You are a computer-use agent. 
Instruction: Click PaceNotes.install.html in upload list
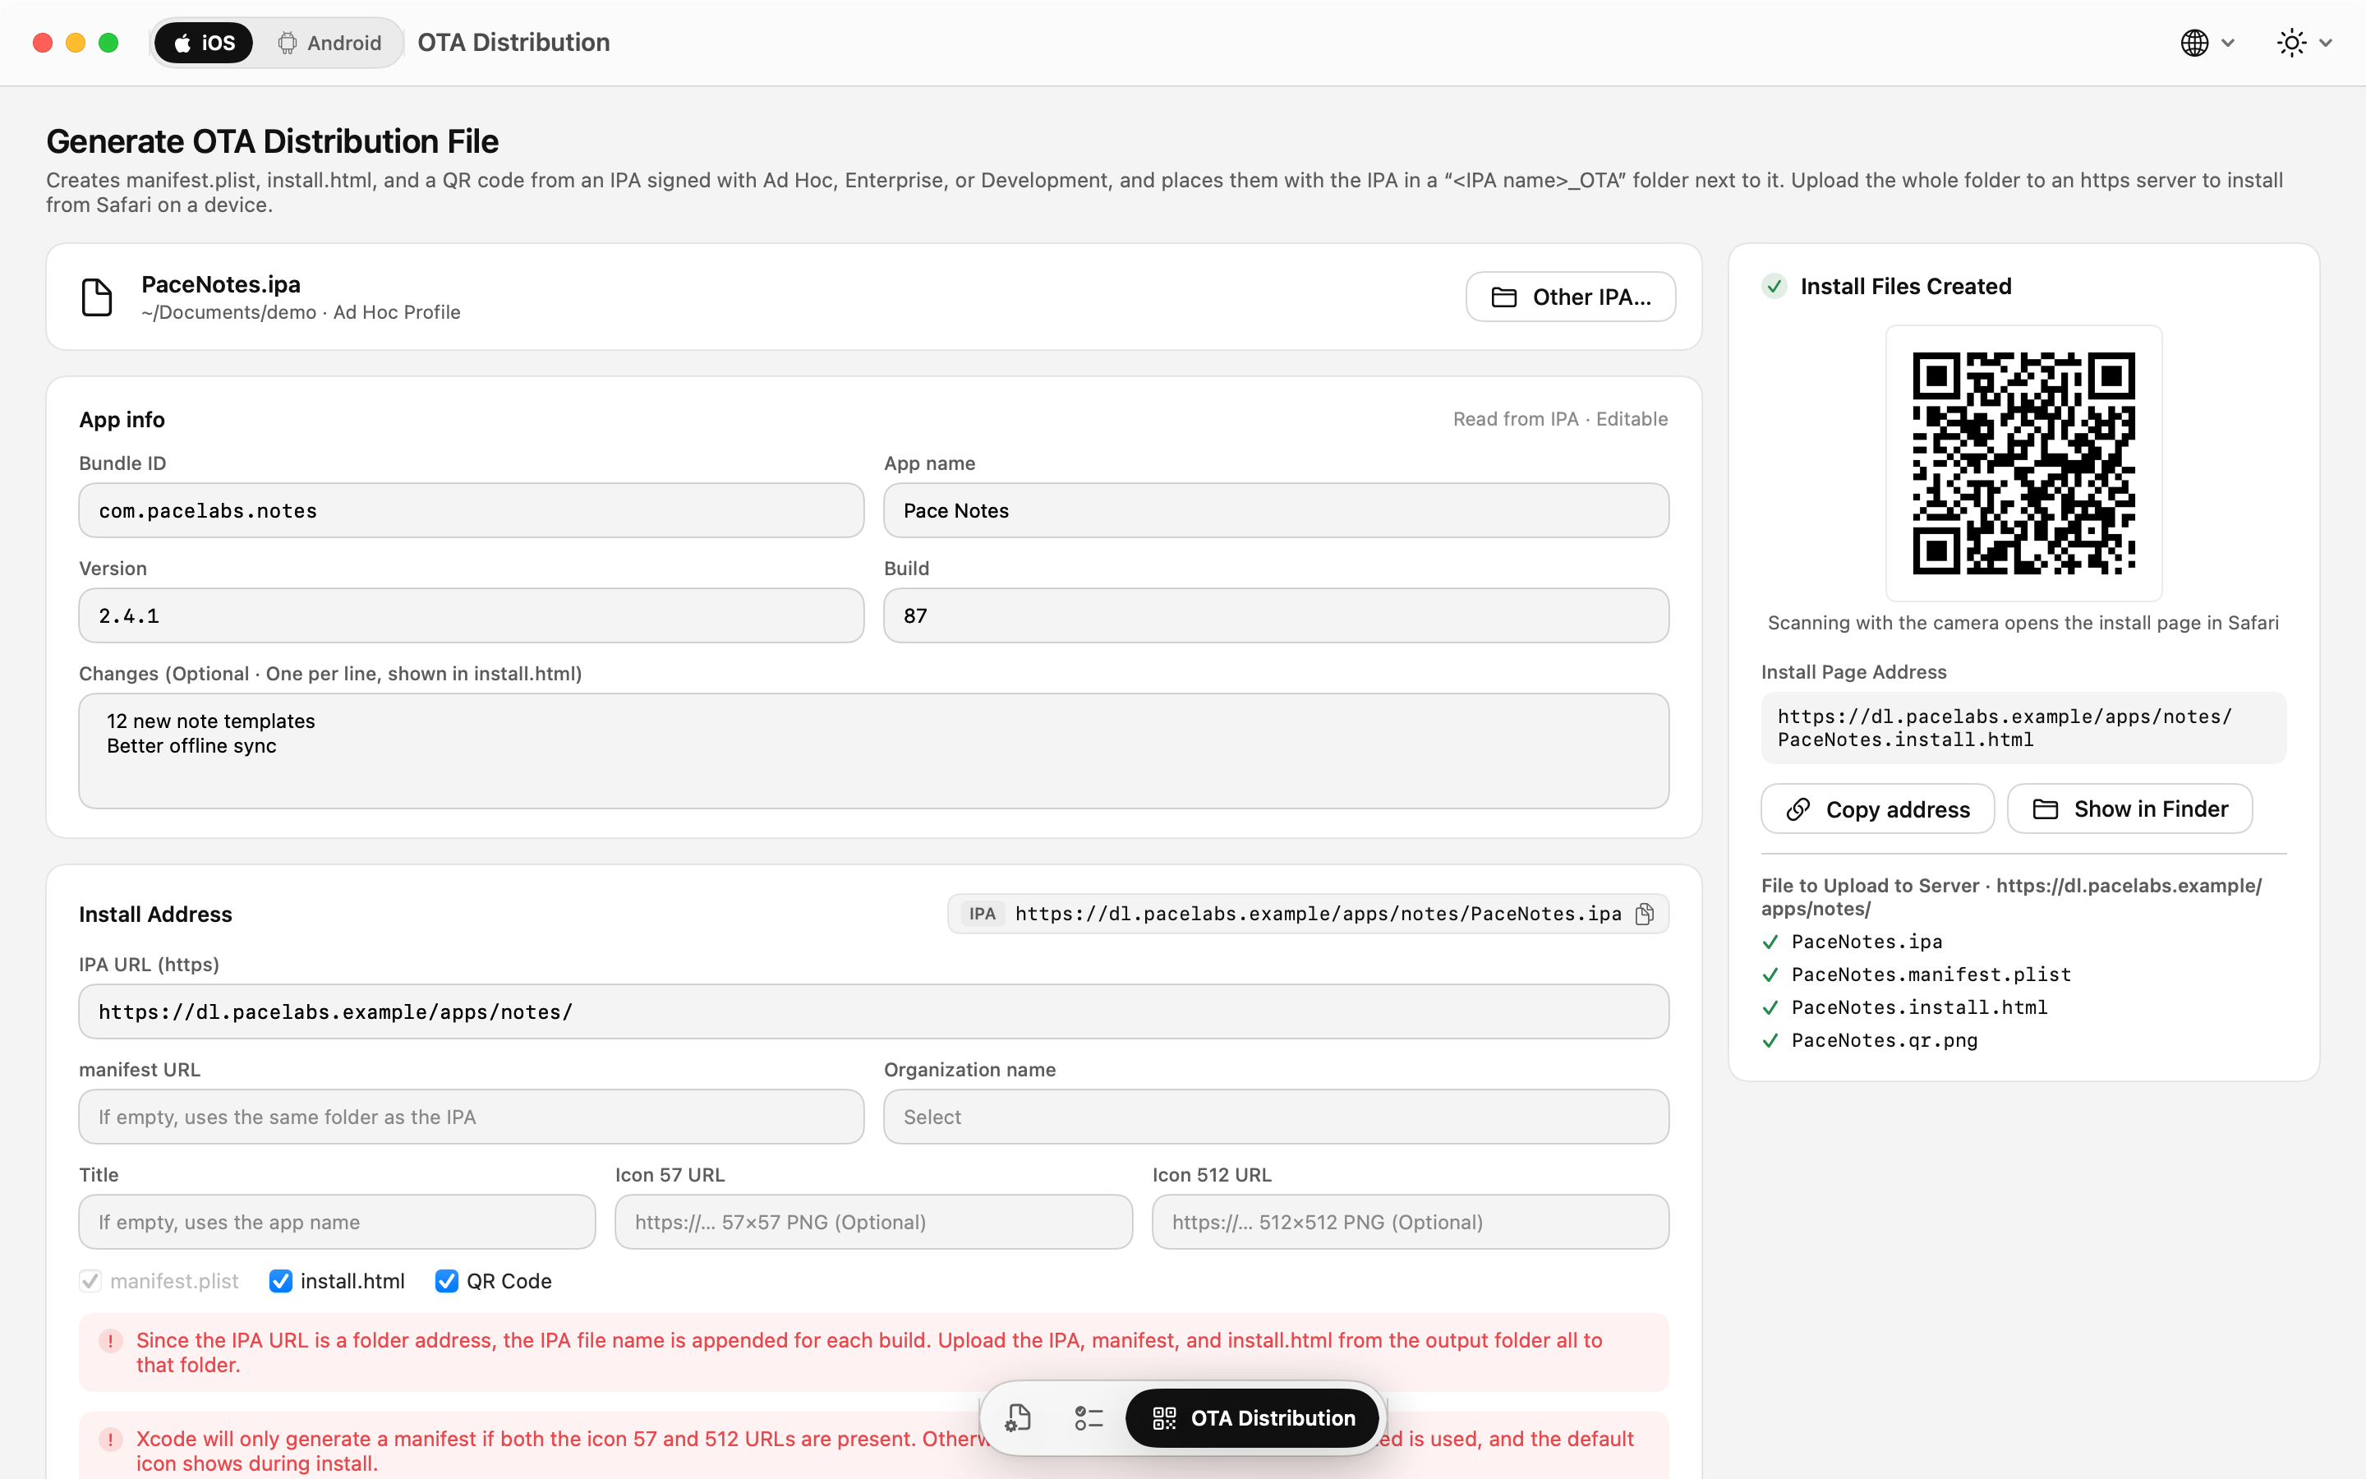[x=1919, y=1007]
